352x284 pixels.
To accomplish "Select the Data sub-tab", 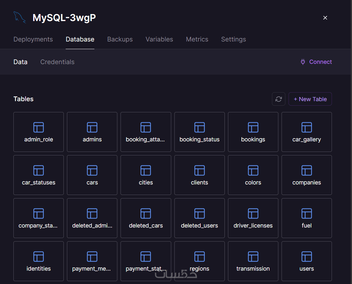I will pyautogui.click(x=20, y=62).
